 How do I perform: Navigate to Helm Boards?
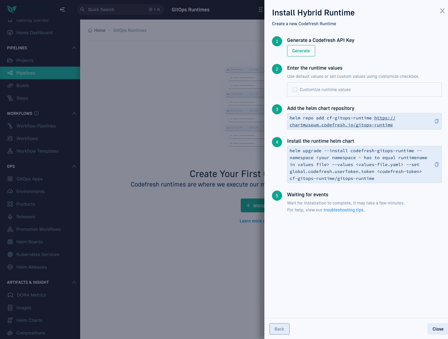[x=40, y=242]
